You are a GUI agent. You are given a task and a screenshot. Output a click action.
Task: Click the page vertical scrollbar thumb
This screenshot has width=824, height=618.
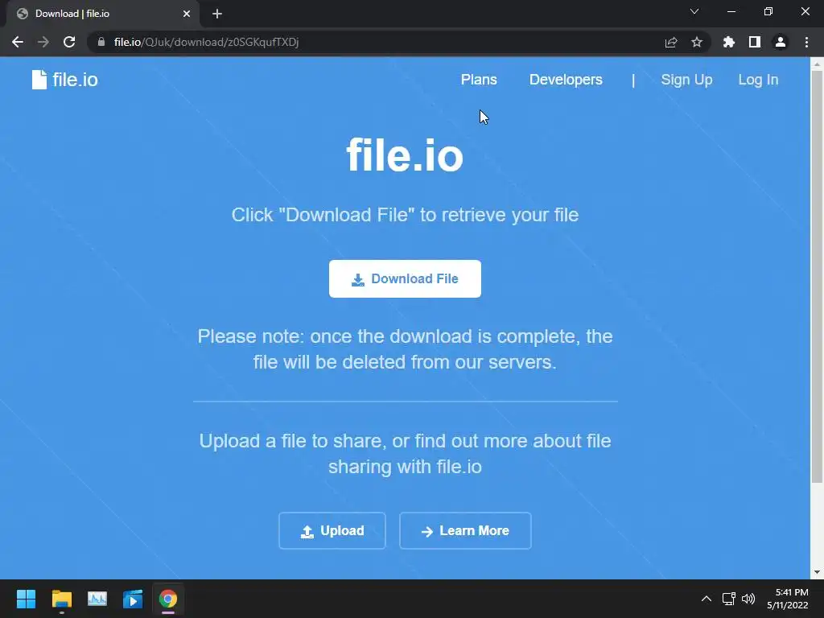tap(817, 277)
